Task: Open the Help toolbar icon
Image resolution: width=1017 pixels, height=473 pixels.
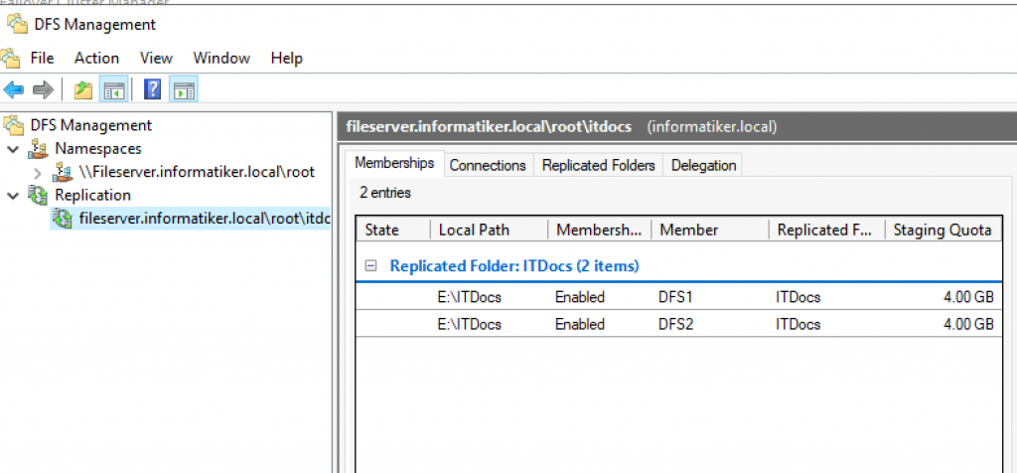Action: pos(152,89)
